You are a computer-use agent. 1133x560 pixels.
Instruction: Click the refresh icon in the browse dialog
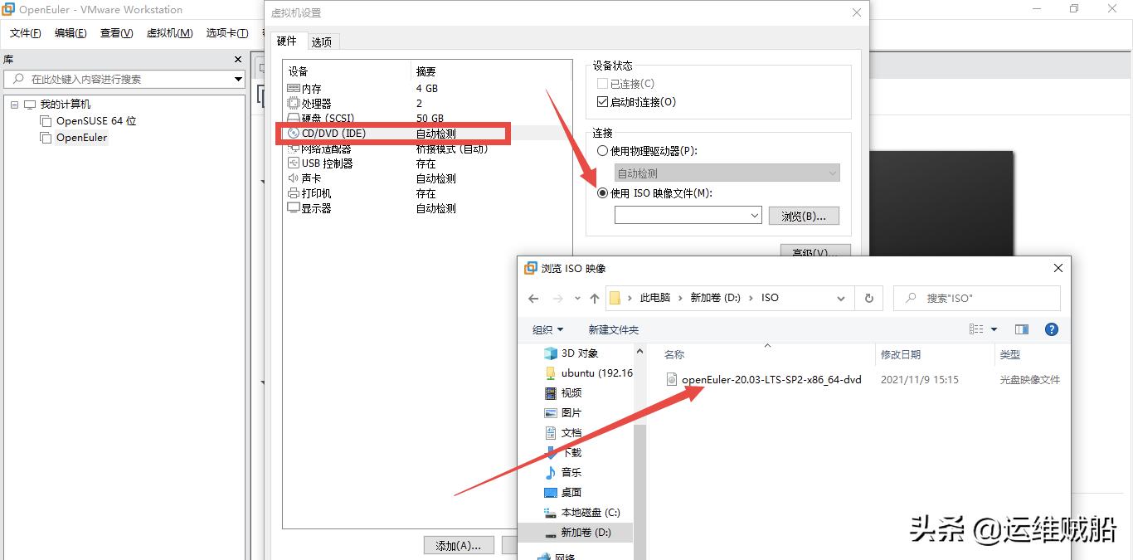coord(868,298)
